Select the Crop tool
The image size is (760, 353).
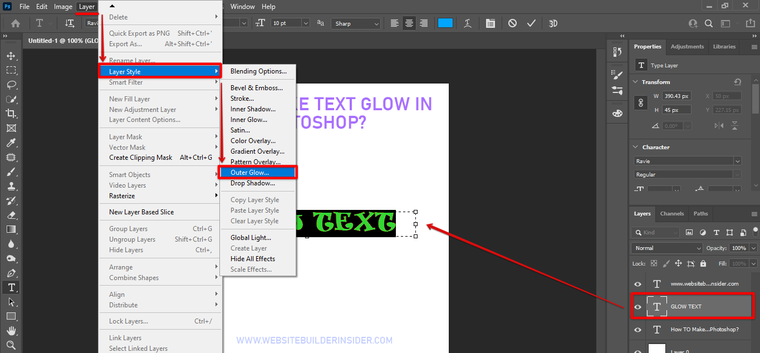click(x=11, y=114)
